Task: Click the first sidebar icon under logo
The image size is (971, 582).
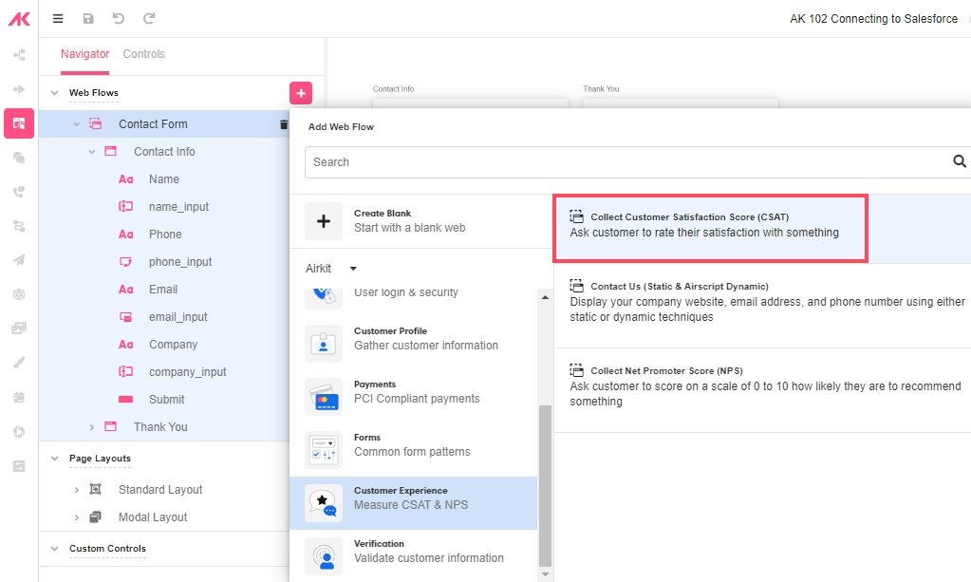Action: coord(19,55)
